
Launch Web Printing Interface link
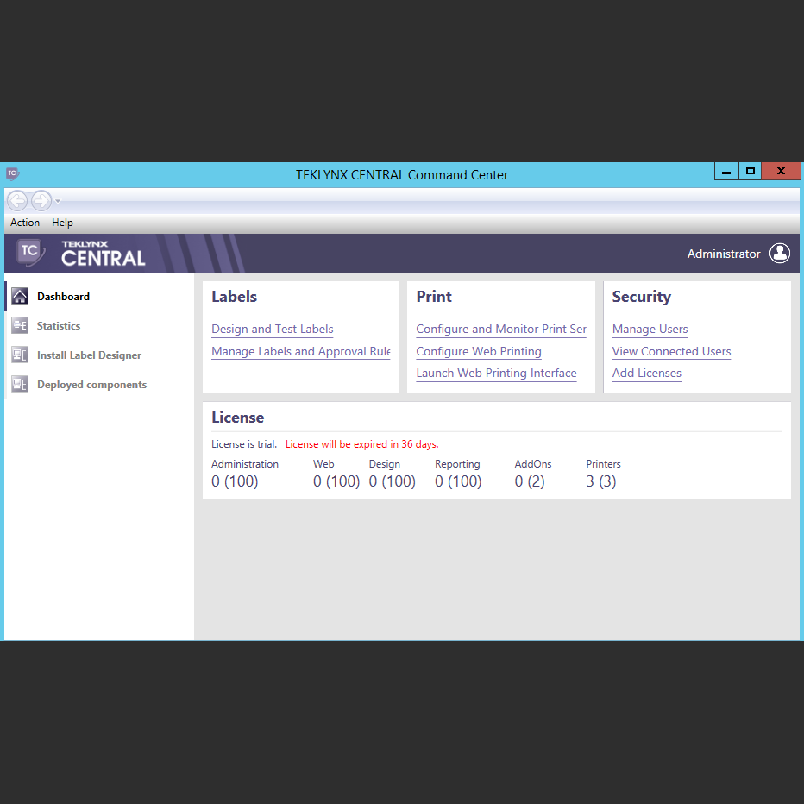(496, 374)
